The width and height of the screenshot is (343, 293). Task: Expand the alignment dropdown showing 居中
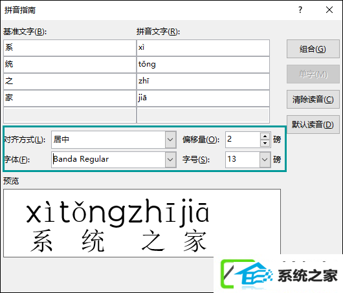coord(170,140)
